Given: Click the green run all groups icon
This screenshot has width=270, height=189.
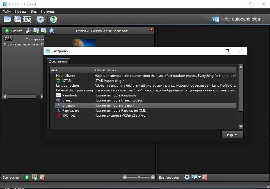Looking at the screenshot, I should (x=27, y=177).
